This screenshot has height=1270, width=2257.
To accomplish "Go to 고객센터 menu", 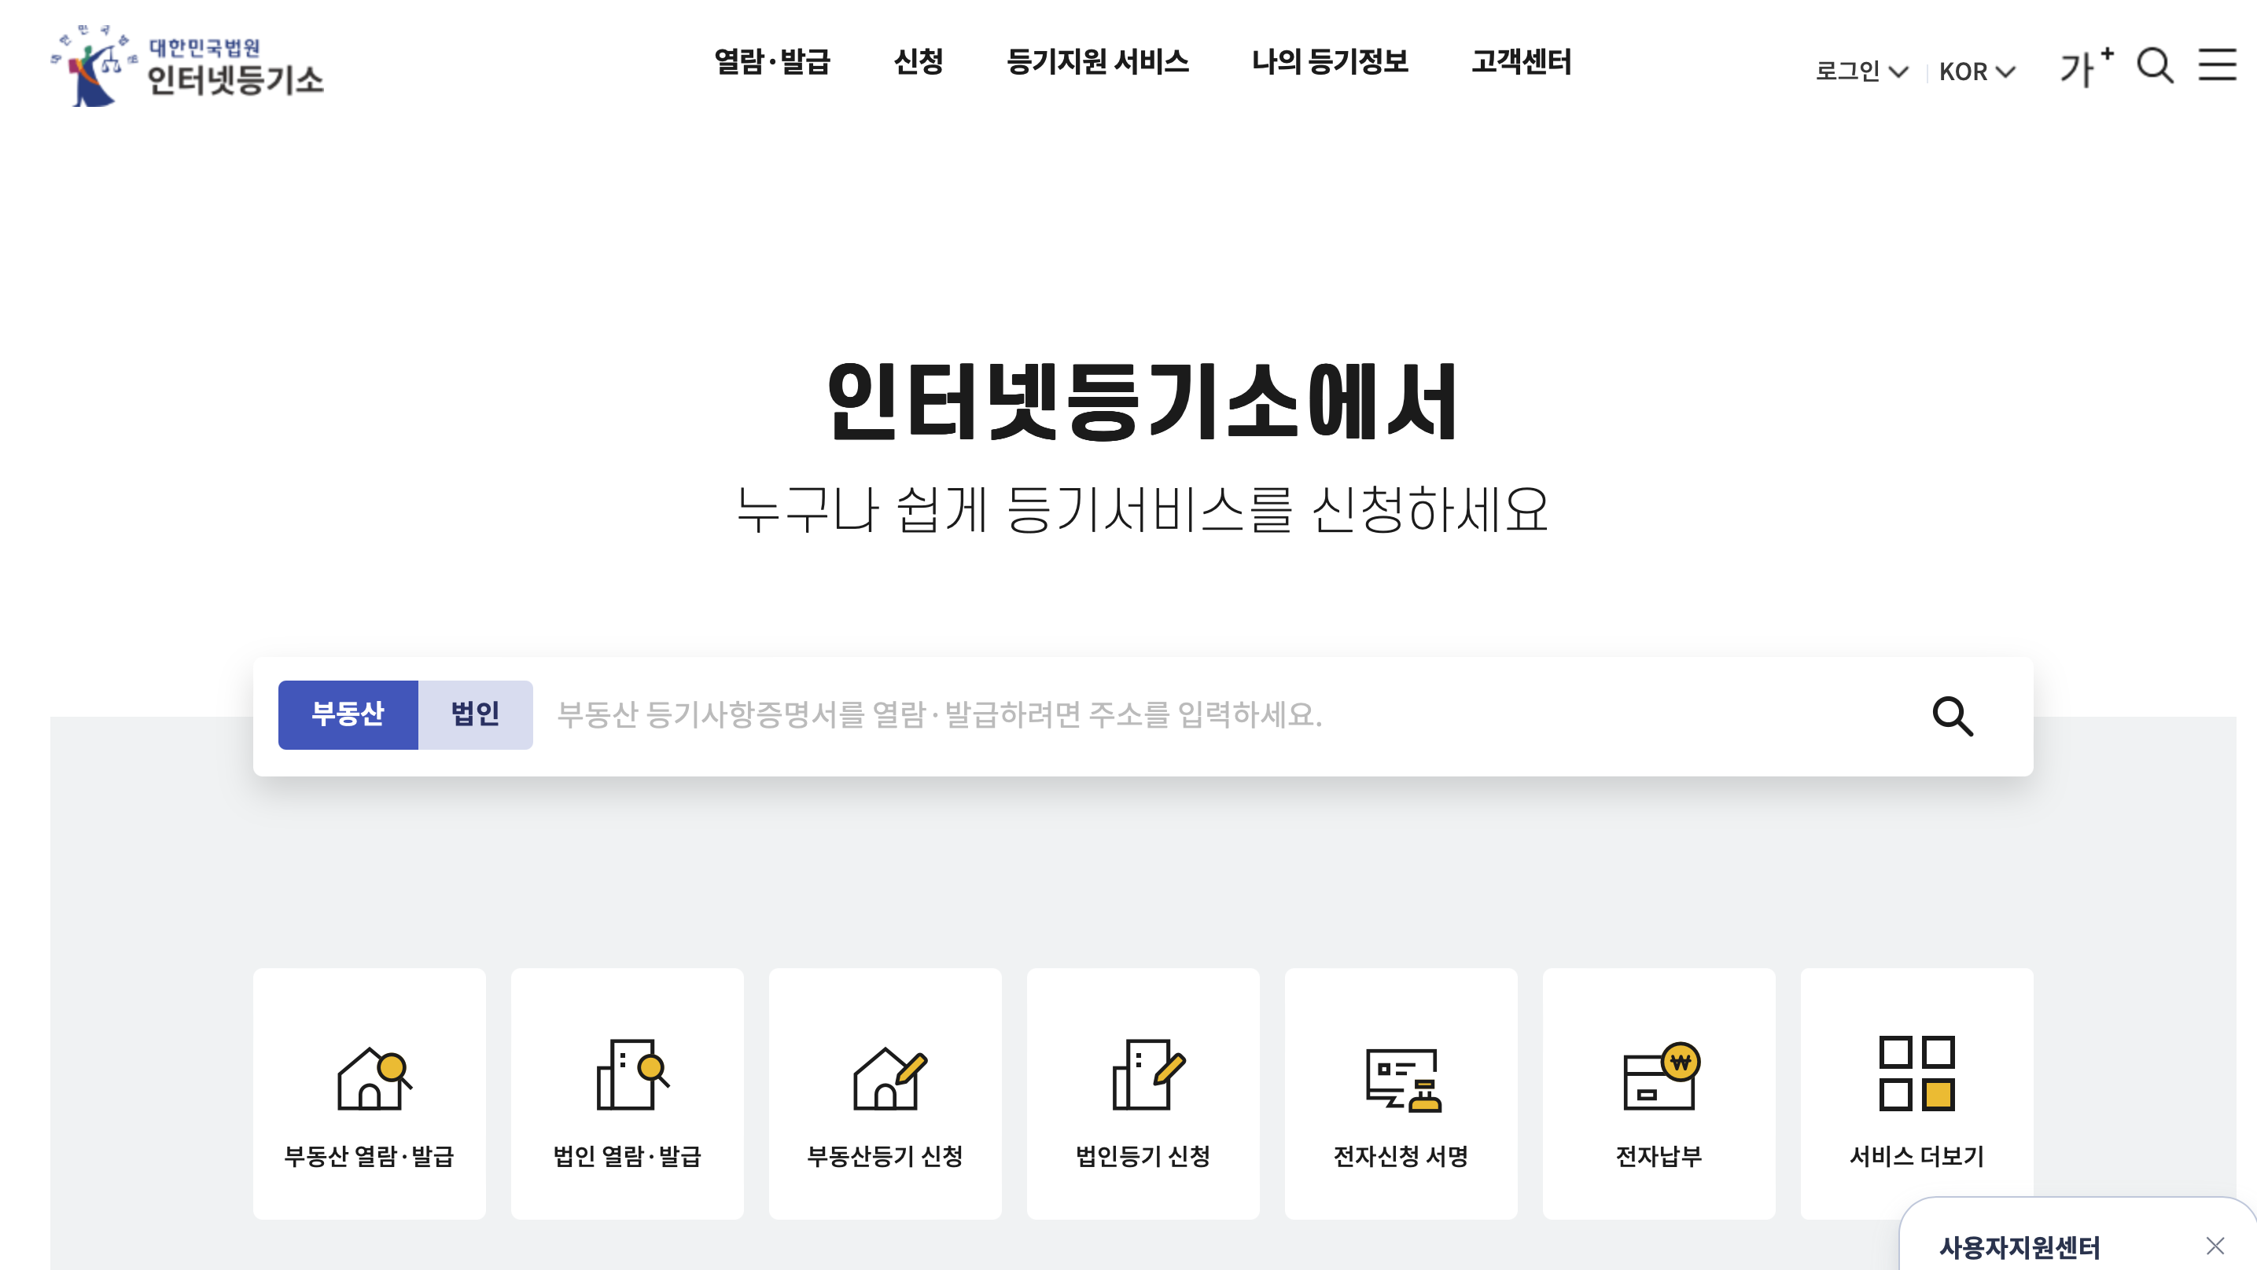I will coord(1521,61).
